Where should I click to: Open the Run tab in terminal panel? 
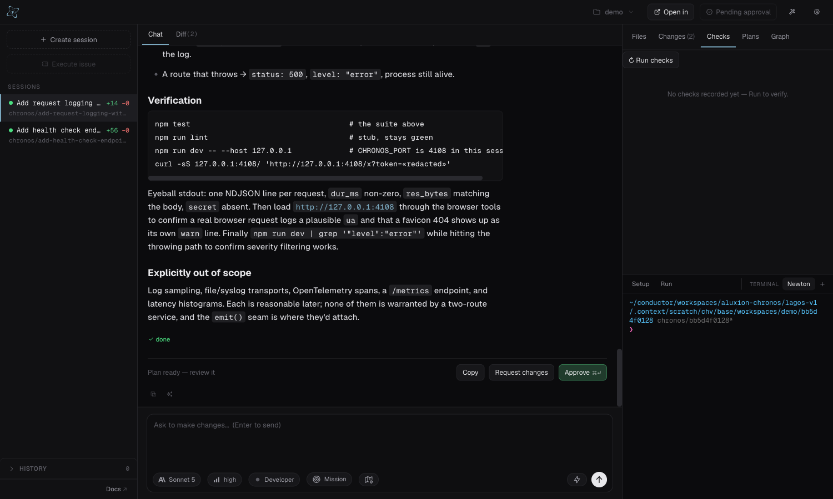666,284
